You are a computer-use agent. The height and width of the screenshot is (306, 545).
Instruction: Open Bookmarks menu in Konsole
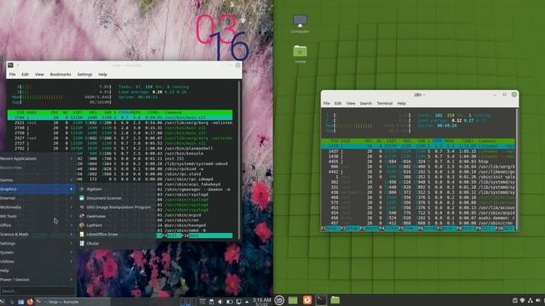pyautogui.click(x=60, y=74)
